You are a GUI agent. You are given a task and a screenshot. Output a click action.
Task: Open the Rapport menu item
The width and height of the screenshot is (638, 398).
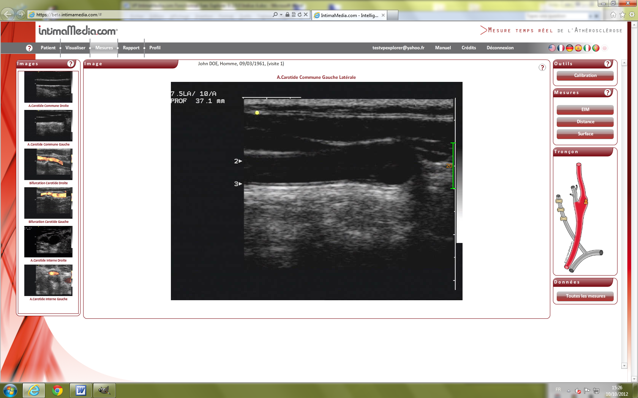[131, 48]
